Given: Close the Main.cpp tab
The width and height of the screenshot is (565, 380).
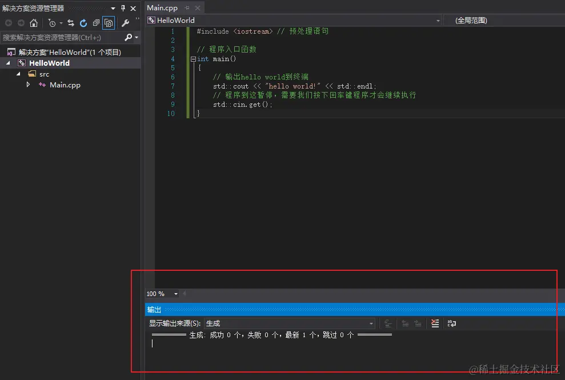Looking at the screenshot, I should [x=198, y=7].
